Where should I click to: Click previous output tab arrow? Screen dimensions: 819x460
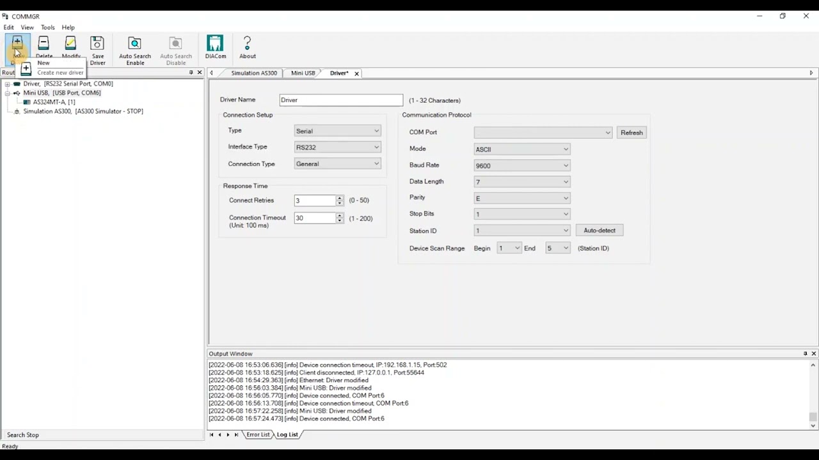[219, 434]
